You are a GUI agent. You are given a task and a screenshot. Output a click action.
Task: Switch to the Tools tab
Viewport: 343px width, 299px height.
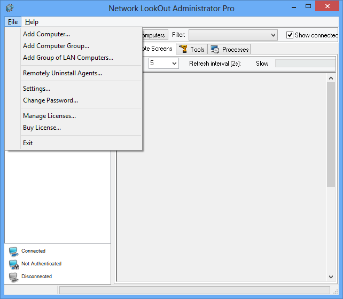click(192, 49)
